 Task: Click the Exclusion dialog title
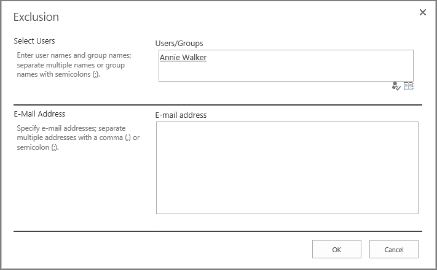36,17
